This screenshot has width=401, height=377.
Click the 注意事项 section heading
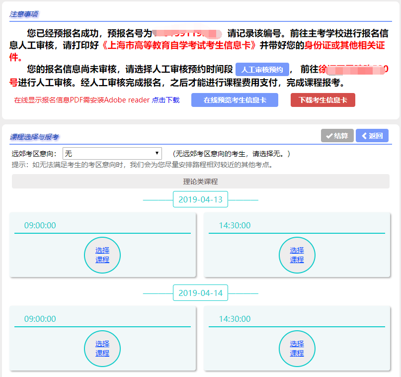point(24,14)
